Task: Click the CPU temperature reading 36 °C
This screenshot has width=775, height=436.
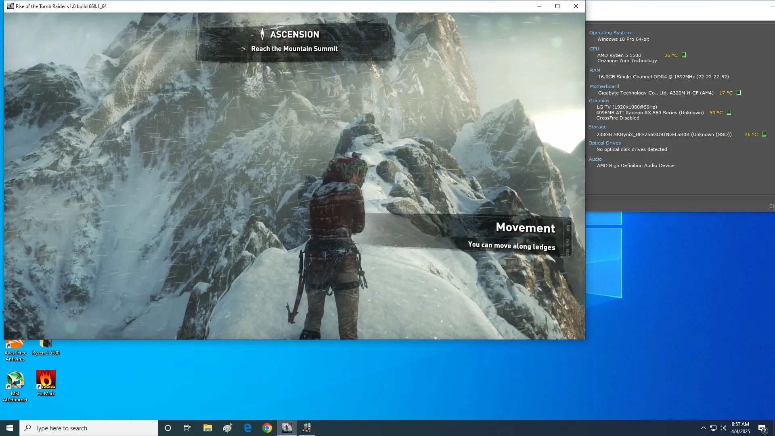Action: pos(671,55)
